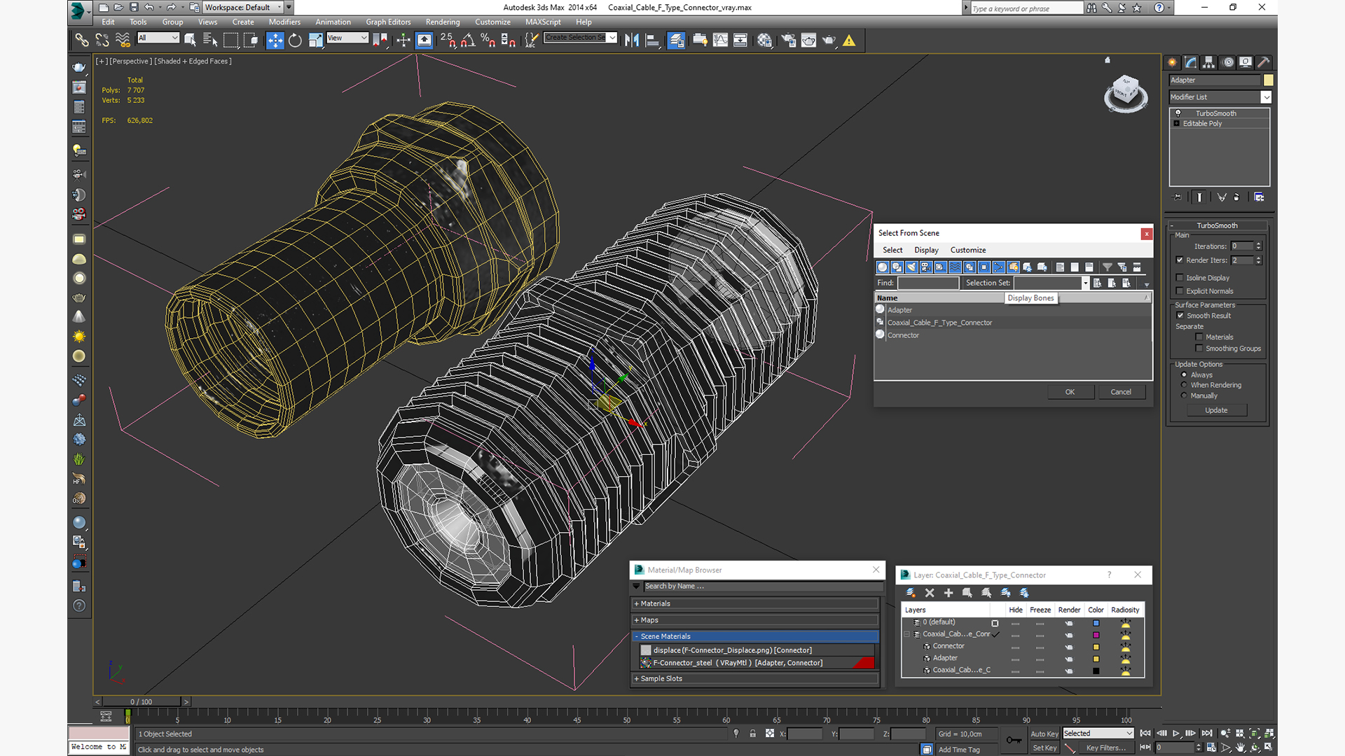
Task: Activate the Select and Rotate tool
Action: pos(295,40)
